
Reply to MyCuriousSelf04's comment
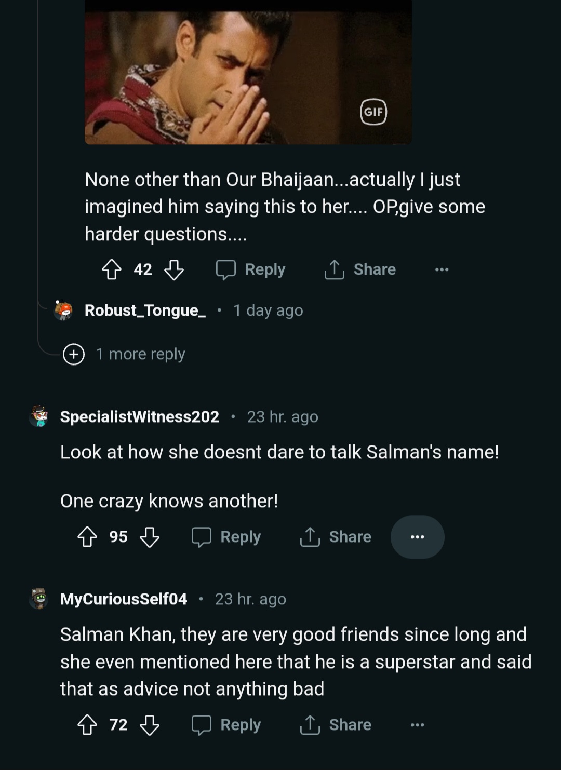tap(226, 725)
